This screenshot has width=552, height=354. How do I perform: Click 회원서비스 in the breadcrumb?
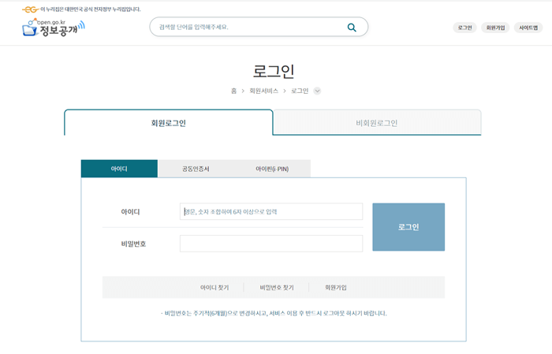pos(263,91)
